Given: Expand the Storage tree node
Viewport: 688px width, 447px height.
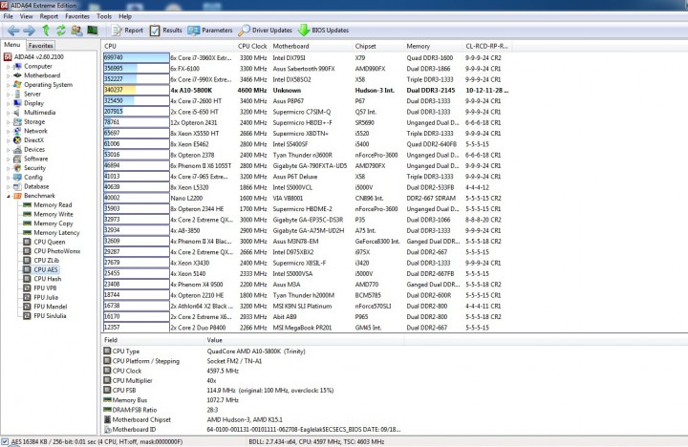Looking at the screenshot, I should click(9, 122).
